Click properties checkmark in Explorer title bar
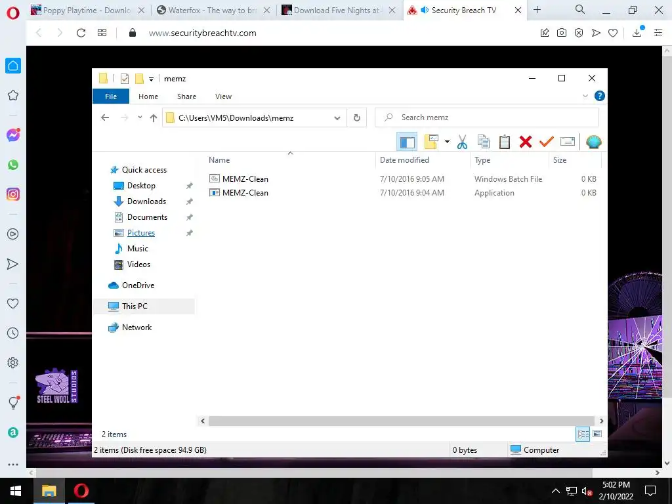This screenshot has width=672, height=504. pos(125,79)
